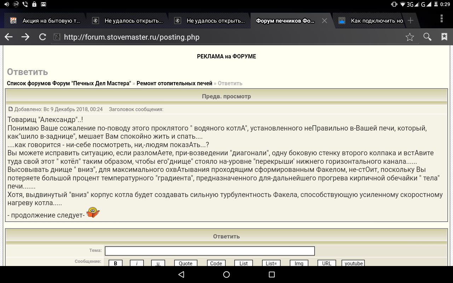Tap the browser forward arrow
Image resolution: width=453 pixels, height=283 pixels.
coord(25,37)
